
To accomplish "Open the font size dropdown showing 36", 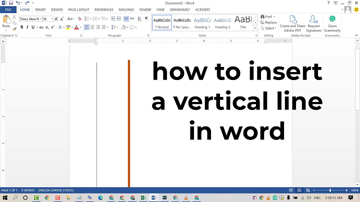I will (x=52, y=19).
